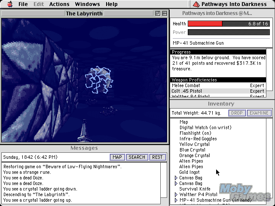Click the date and time display
275x206 pixels.
(31, 157)
